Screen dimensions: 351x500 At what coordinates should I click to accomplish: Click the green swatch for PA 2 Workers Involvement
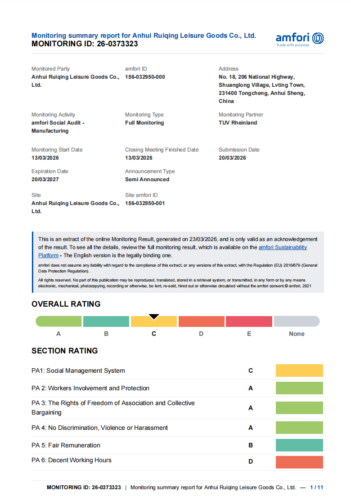coord(299,388)
